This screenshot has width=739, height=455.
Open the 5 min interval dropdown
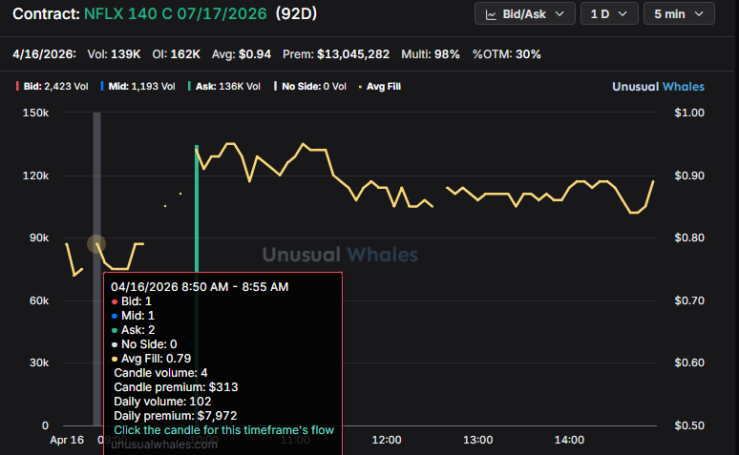(679, 14)
